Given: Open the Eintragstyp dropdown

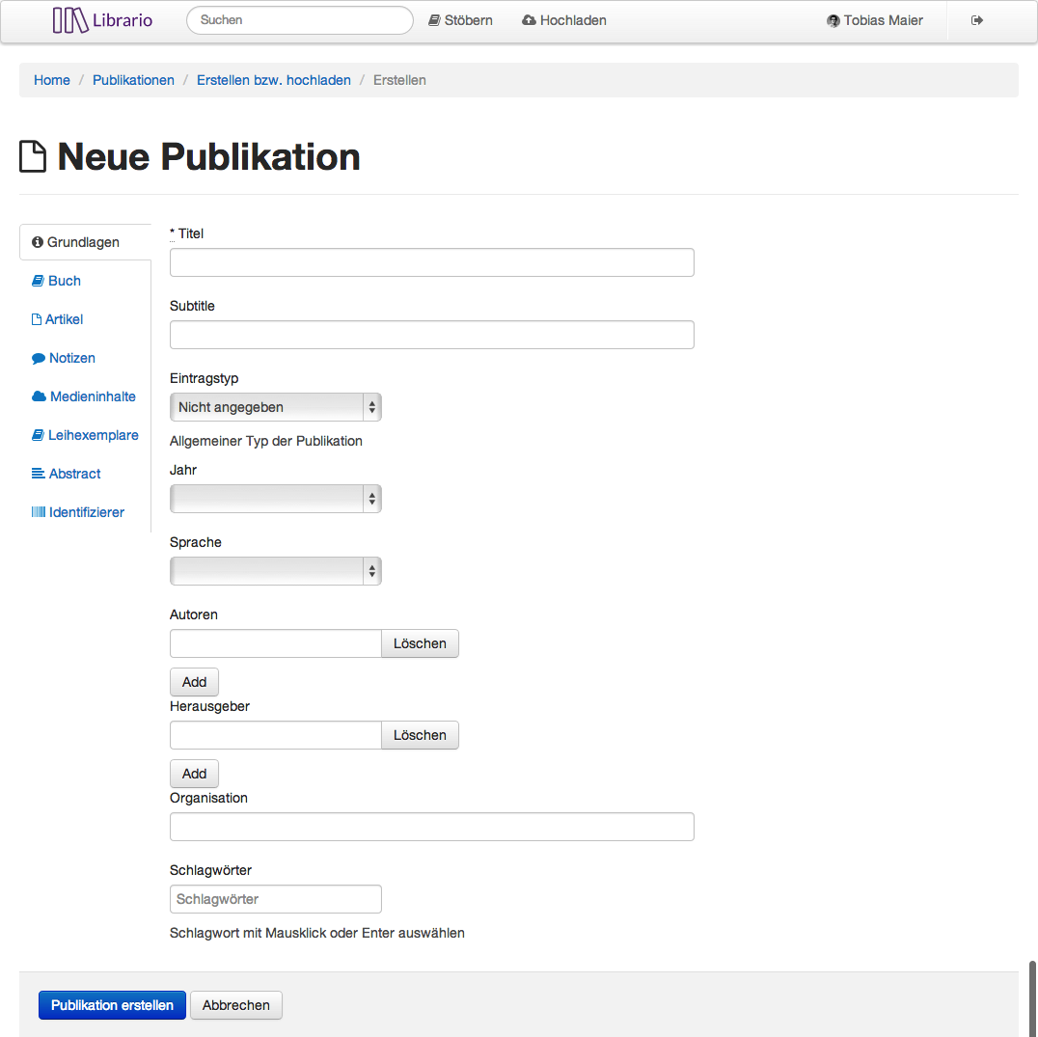Looking at the screenshot, I should click(275, 407).
